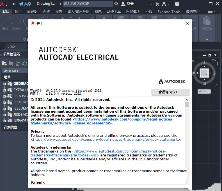222x191 pixels.
Task: Click the open project folder icon
Action: tap(4, 63)
